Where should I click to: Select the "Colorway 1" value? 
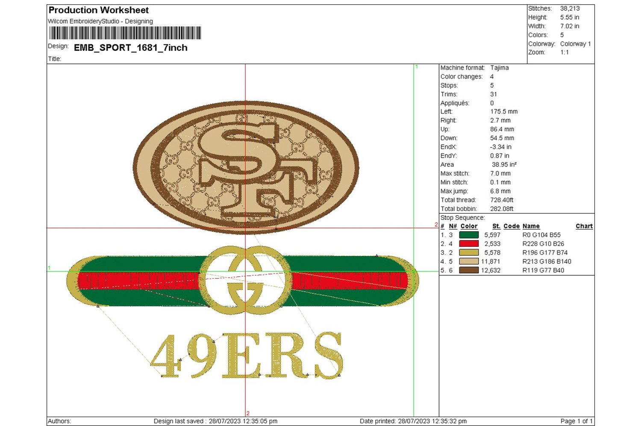point(576,44)
